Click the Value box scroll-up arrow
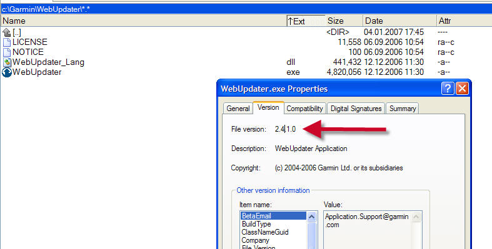492x249 pixels. 416,217
